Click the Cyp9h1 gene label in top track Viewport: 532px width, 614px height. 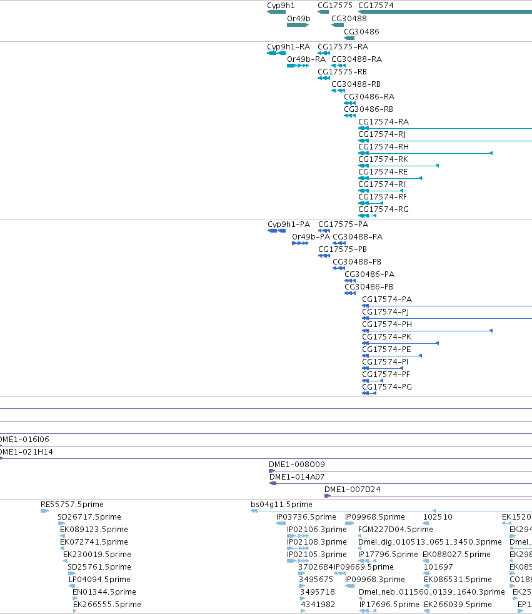click(x=281, y=6)
